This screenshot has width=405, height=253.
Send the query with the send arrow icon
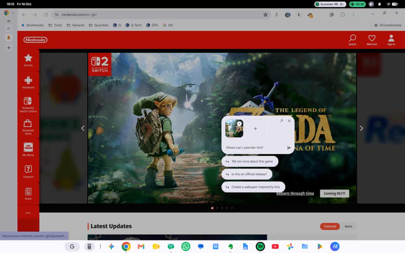[289, 148]
